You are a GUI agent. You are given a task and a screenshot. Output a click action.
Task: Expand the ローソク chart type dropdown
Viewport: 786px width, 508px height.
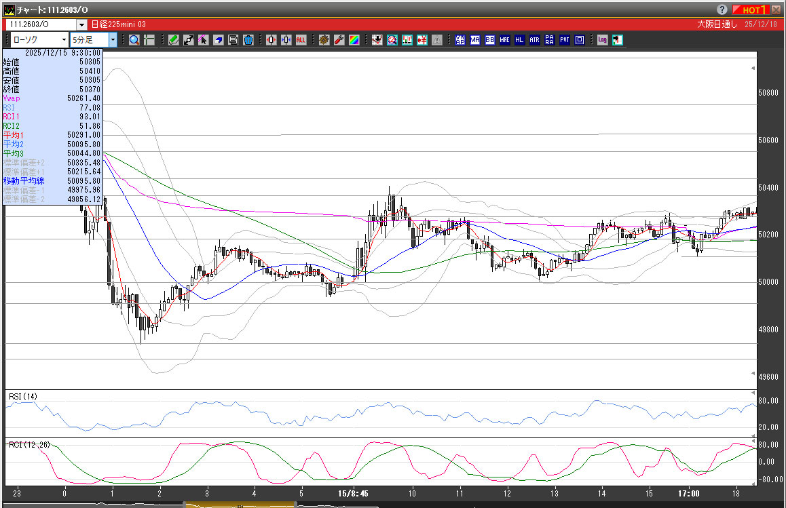point(62,40)
